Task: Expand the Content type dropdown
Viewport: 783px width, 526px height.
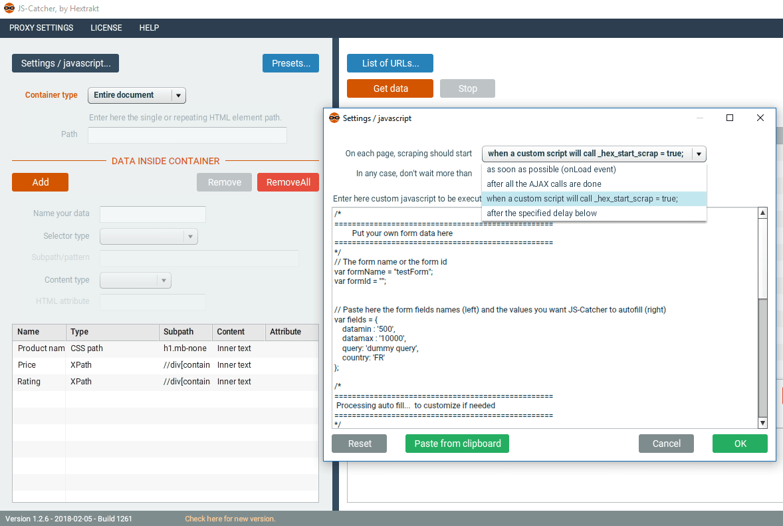Action: (x=136, y=280)
